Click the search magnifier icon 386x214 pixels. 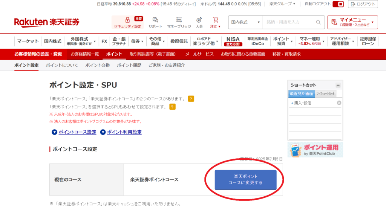point(318,22)
